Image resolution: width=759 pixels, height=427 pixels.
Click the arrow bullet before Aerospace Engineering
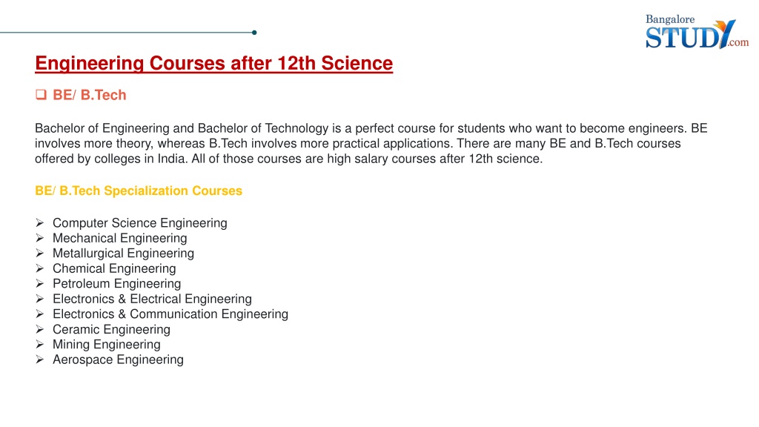pos(40,360)
